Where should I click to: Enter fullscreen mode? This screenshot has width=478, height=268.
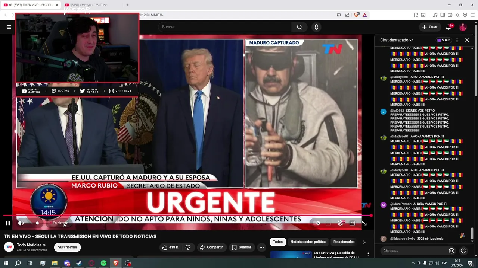pos(364,223)
